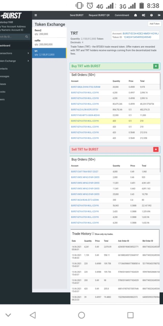The image size is (163, 326).
Task: Toggle 'Show only my trades' checkbox
Action: pyautogui.click(x=93, y=234)
